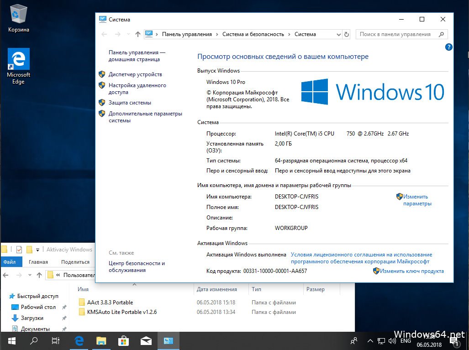Click Изменить параметры link

[x=417, y=200]
